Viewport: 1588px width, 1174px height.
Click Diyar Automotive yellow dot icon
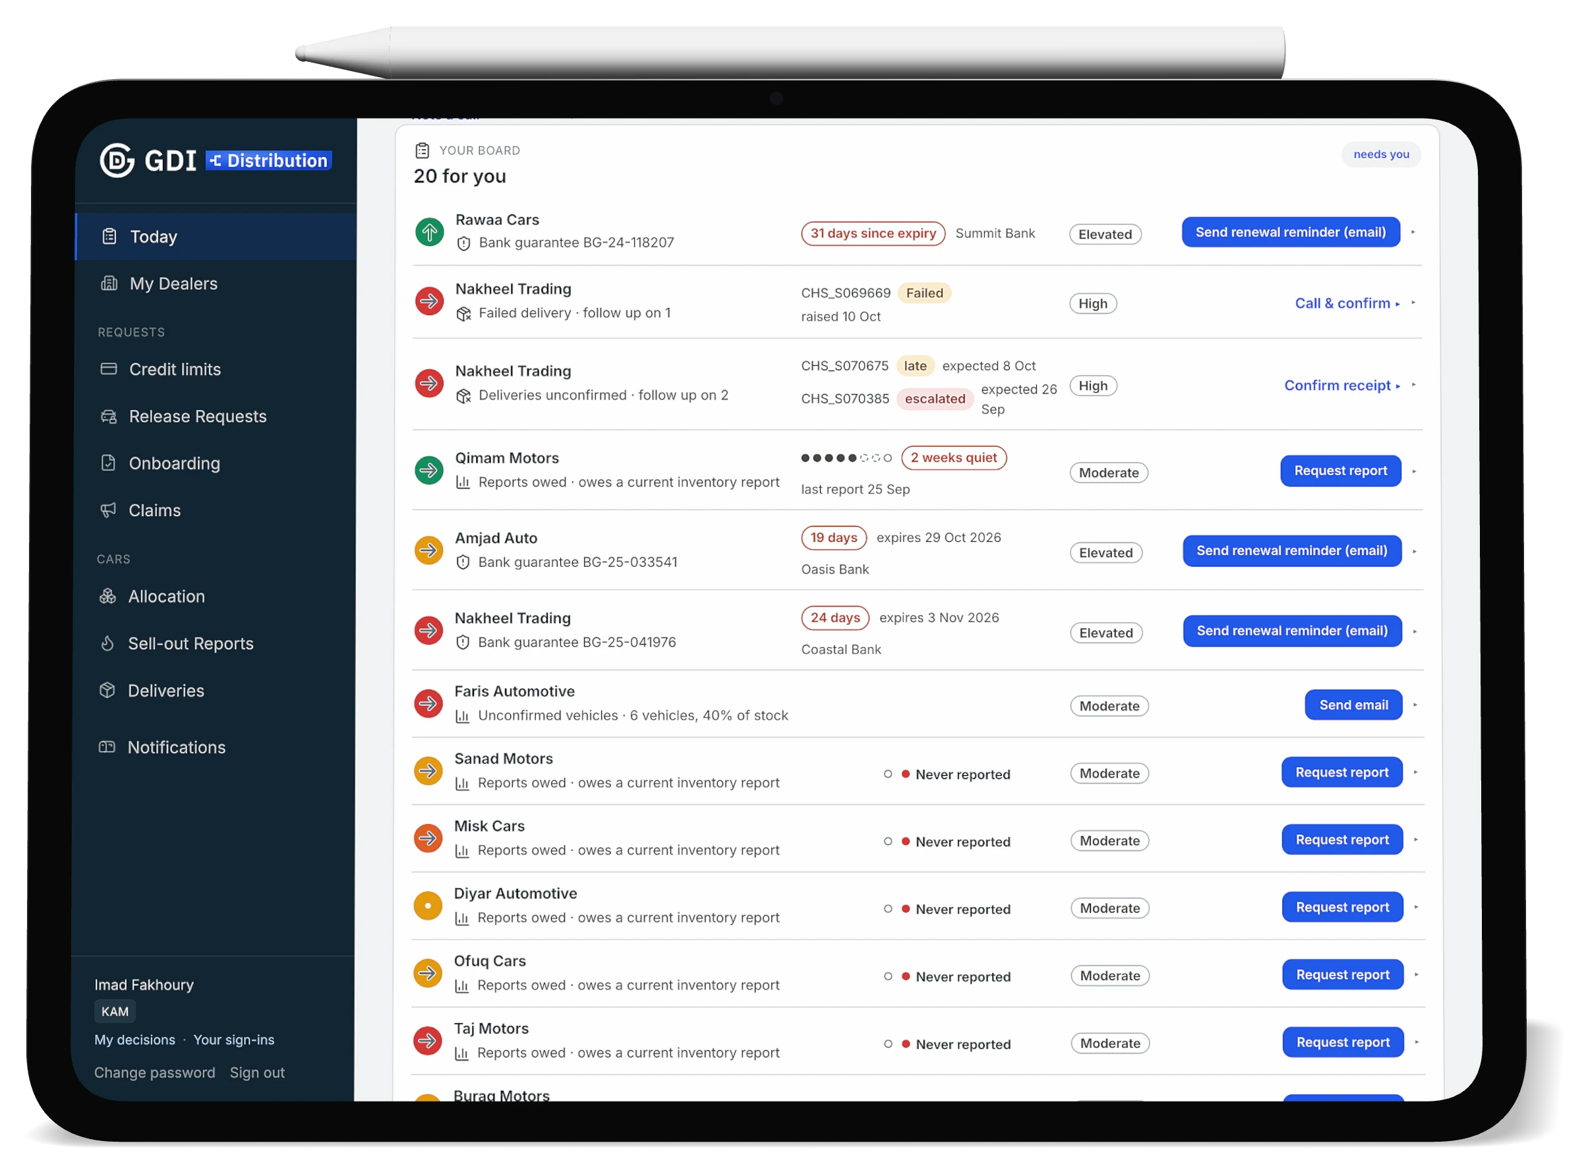click(x=428, y=905)
